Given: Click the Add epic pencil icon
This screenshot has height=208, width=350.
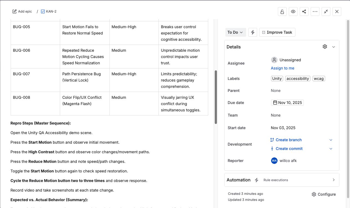Looking at the screenshot, I should point(14,11).
